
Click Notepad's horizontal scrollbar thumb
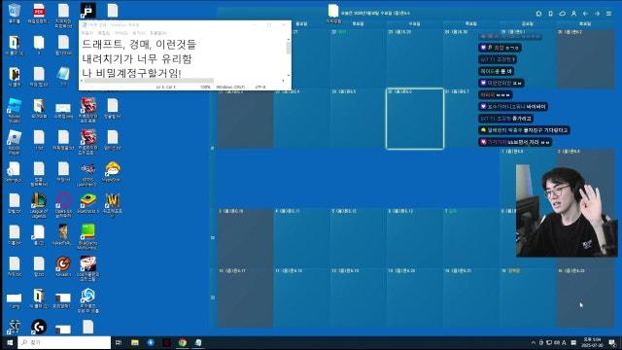pyautogui.click(x=149, y=81)
